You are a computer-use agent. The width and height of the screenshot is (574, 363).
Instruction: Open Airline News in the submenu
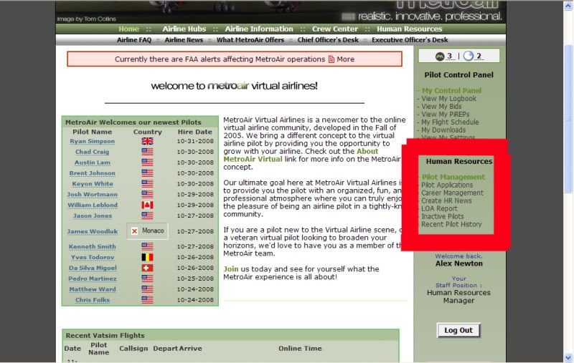184,40
